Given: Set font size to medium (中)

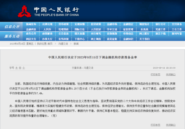Looking at the screenshot, I should pyautogui.click(x=20, y=68).
